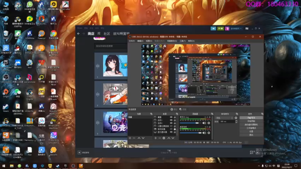Remove the selected source with the minus icon
The image size is (301, 169).
(160, 138)
